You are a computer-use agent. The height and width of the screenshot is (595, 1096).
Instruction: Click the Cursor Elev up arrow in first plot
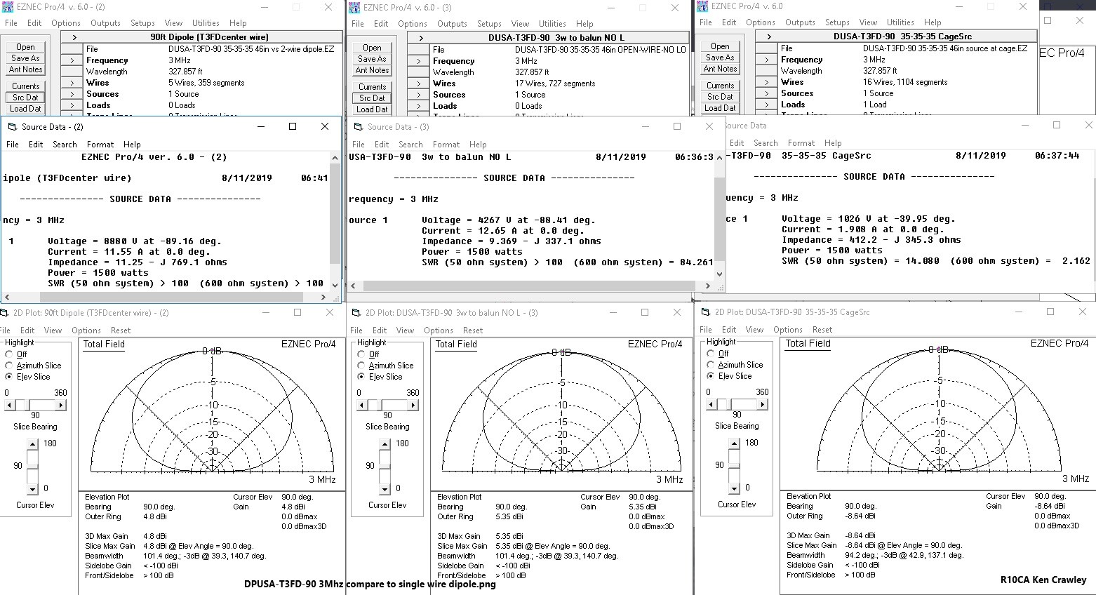pos(31,443)
